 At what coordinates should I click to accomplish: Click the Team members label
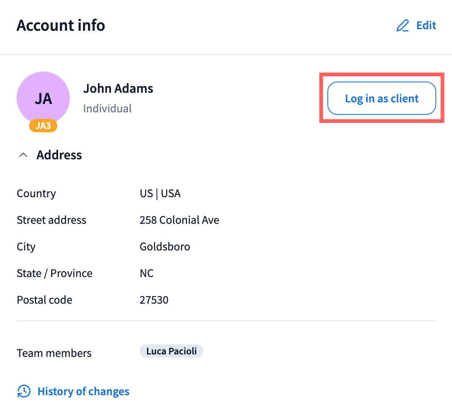click(54, 353)
